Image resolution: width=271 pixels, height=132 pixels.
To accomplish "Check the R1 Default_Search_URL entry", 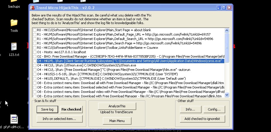I will click(x=35, y=39).
